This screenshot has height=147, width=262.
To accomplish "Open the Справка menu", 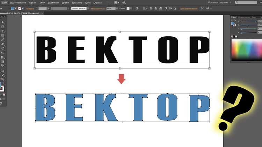I will click(97, 3).
